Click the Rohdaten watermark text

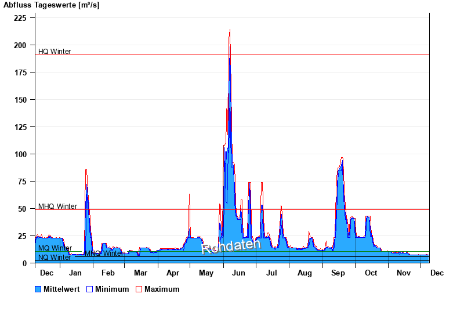point(231,246)
